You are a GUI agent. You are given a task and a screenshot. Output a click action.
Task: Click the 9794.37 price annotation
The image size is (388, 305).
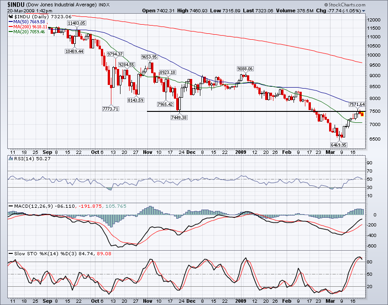tap(115, 54)
